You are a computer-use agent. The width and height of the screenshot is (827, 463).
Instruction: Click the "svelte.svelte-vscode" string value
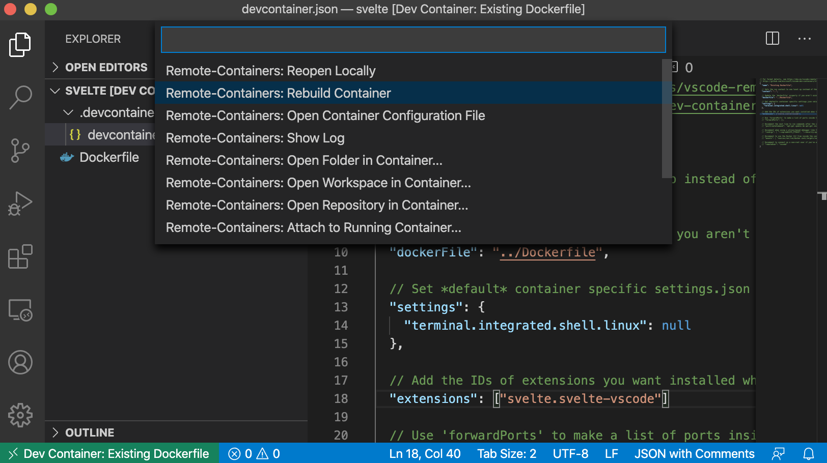pos(581,399)
